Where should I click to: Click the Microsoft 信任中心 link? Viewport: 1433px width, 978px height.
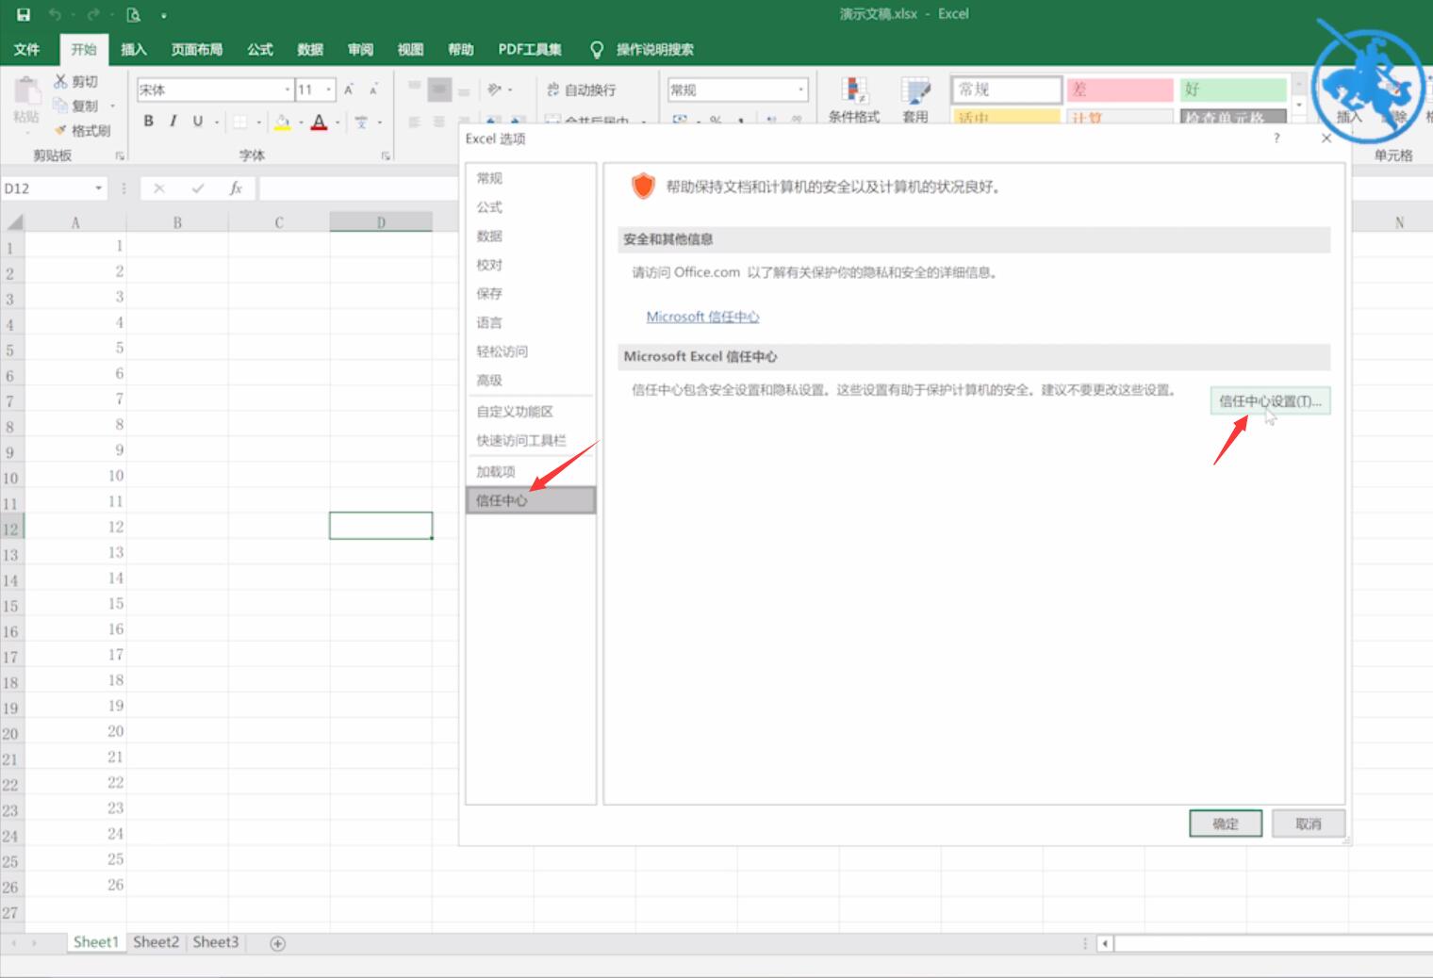[702, 318]
